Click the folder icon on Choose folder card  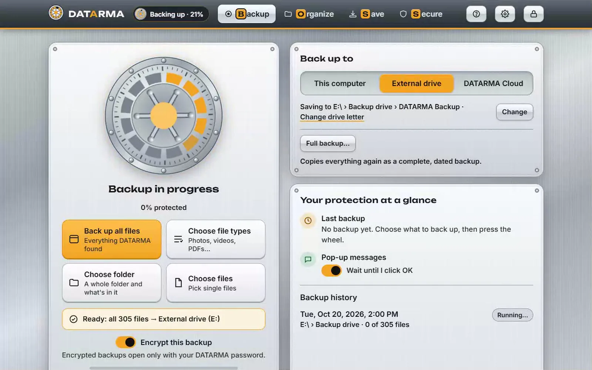[x=74, y=283]
